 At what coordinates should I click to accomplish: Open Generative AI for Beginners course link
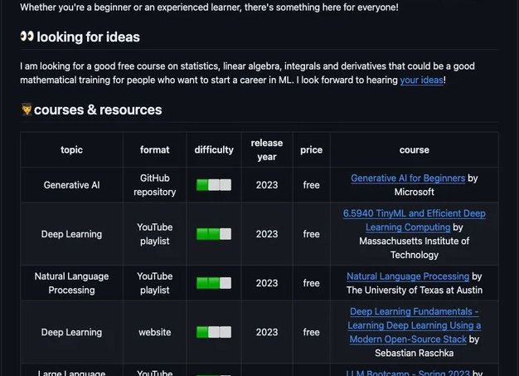click(x=408, y=178)
